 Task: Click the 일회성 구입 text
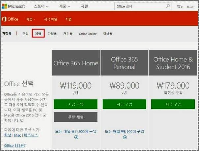(x=173, y=93)
